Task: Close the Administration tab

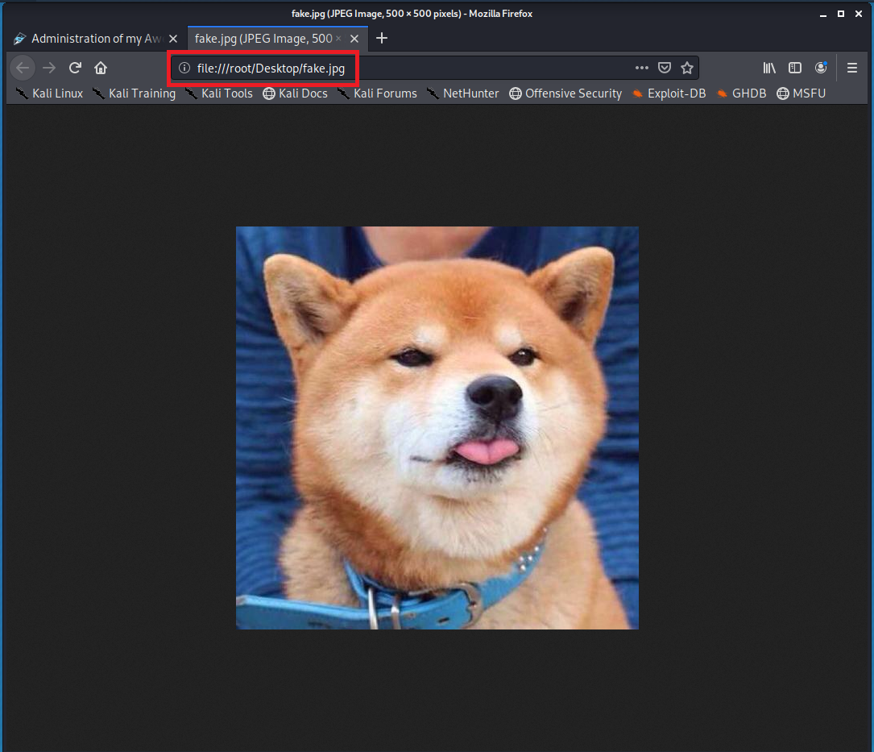Action: 173,39
